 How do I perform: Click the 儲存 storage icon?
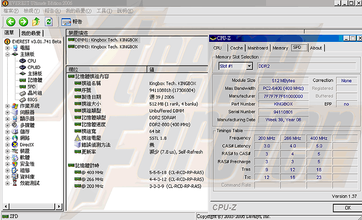pos(15,132)
